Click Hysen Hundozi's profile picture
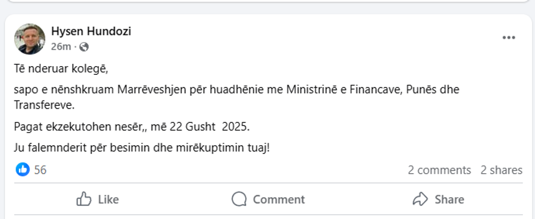535x219 pixels. (29, 39)
